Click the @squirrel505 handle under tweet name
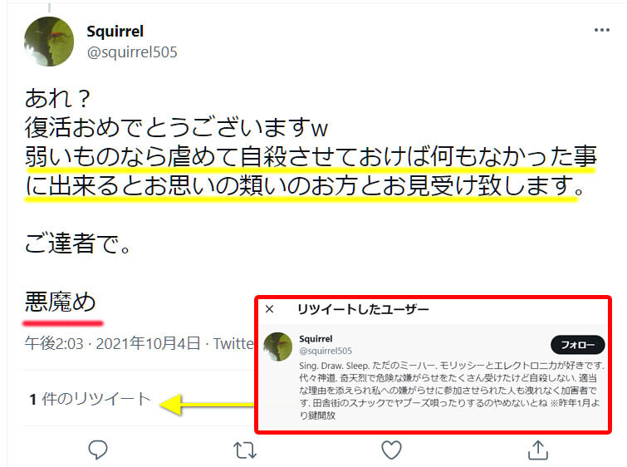627x467 pixels. [132, 52]
